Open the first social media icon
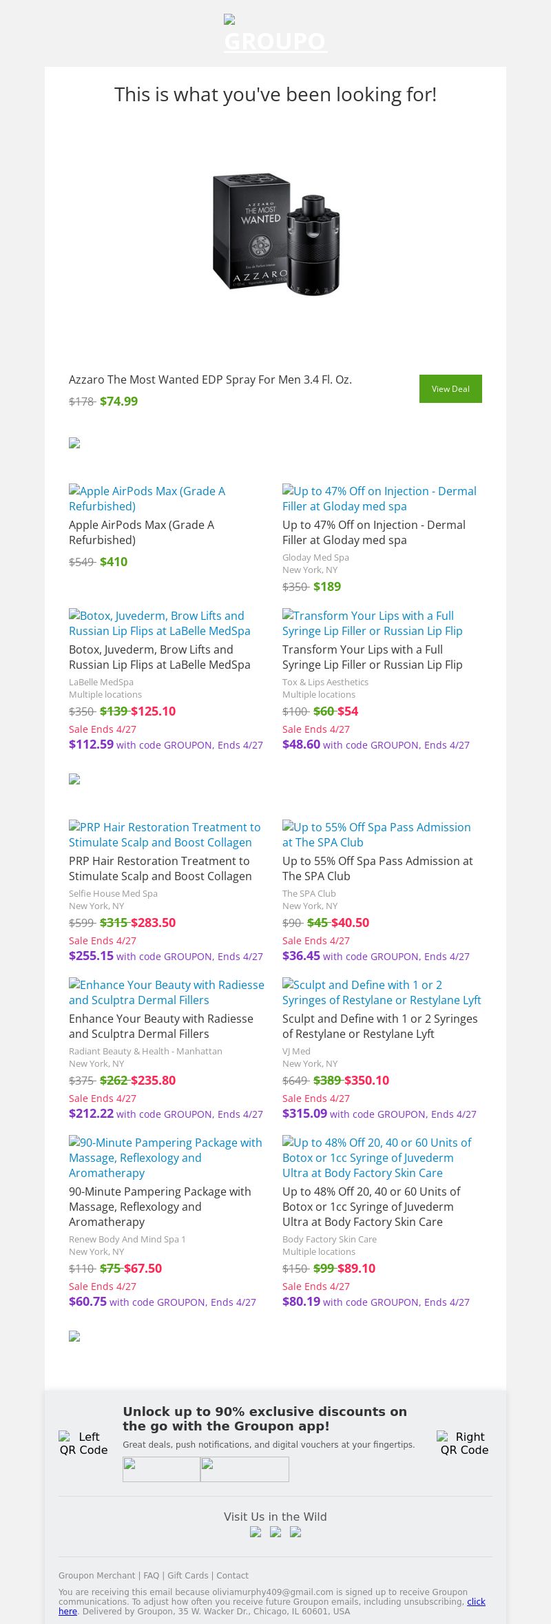Screen dimensions: 551x1624 pos(256,1532)
